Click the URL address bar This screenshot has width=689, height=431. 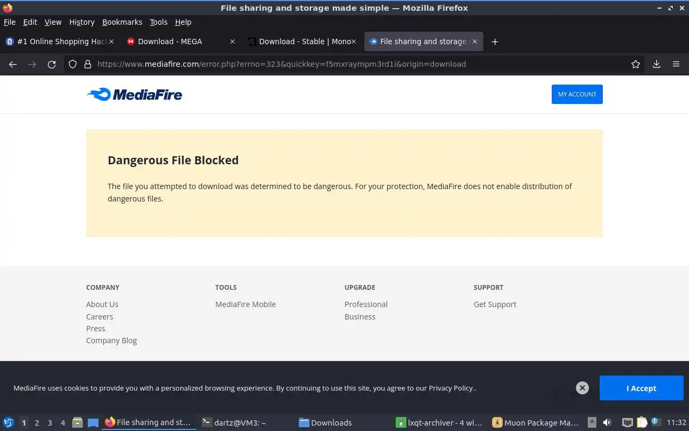(x=355, y=64)
